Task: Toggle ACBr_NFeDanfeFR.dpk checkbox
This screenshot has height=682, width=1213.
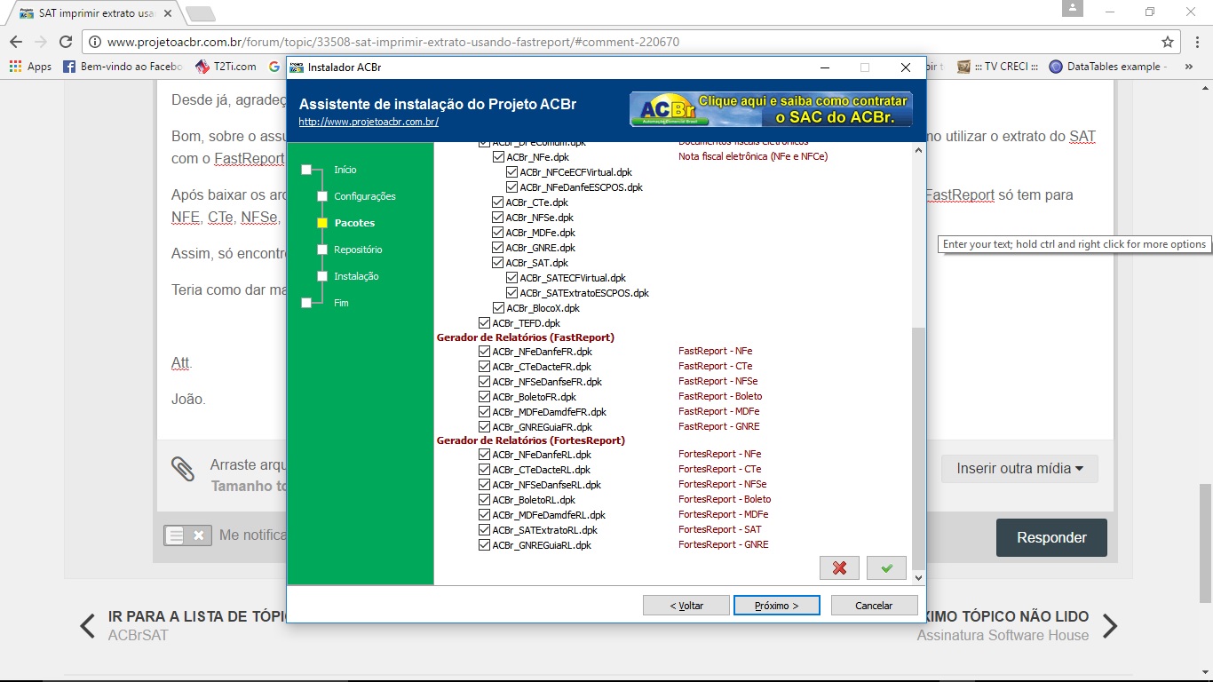Action: tap(484, 352)
